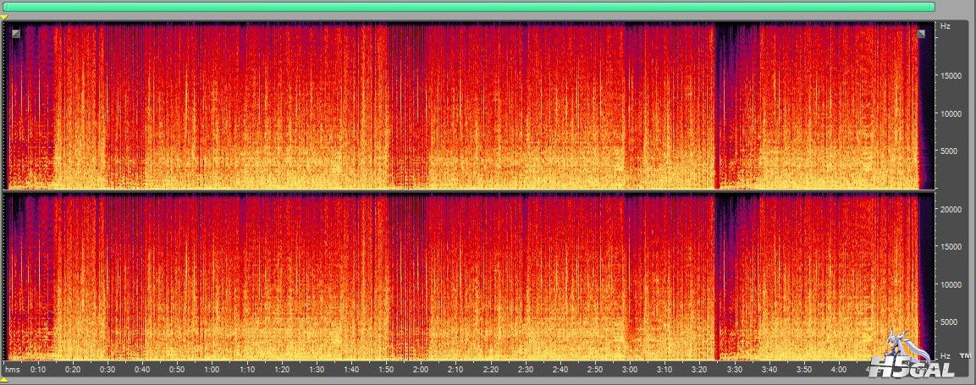Click 1:50 on the time ruler
976x385 pixels.
386,369
